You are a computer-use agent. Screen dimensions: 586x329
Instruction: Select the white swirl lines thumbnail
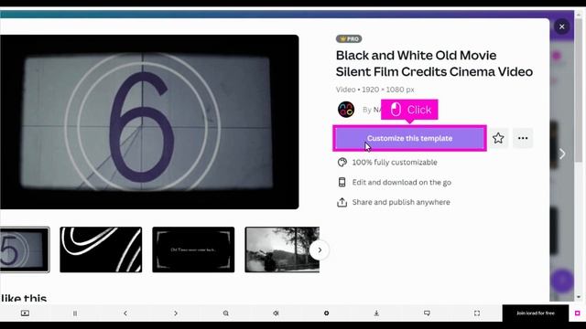click(x=101, y=249)
